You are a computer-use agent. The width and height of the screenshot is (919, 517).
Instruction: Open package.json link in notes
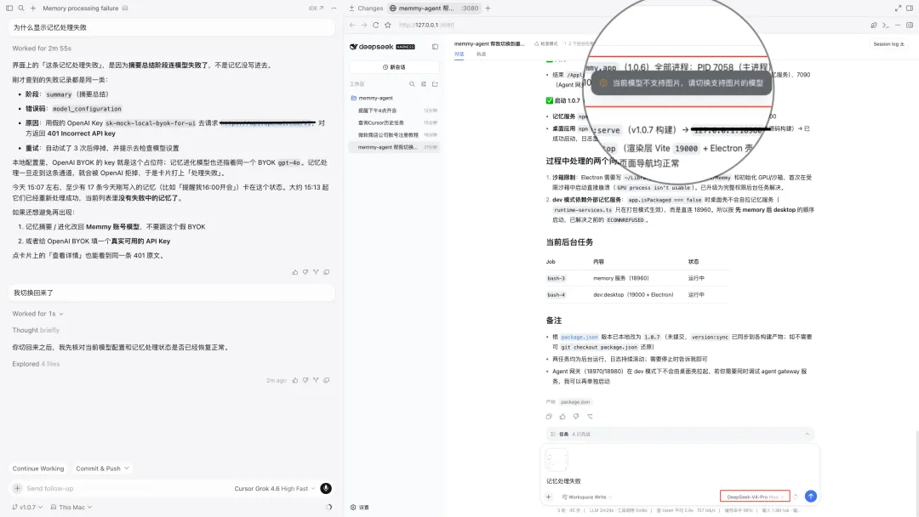click(x=579, y=338)
